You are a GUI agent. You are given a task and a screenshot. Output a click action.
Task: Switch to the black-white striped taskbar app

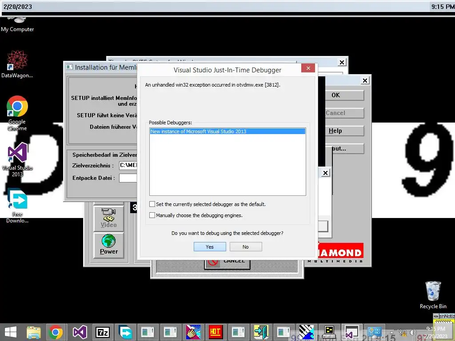(x=307, y=332)
